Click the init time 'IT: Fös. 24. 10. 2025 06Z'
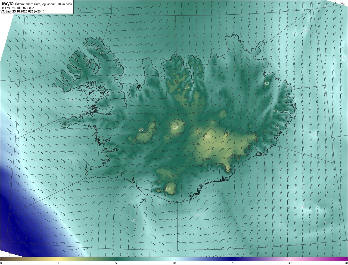Viewport: 348px width, 265px height. point(17,8)
